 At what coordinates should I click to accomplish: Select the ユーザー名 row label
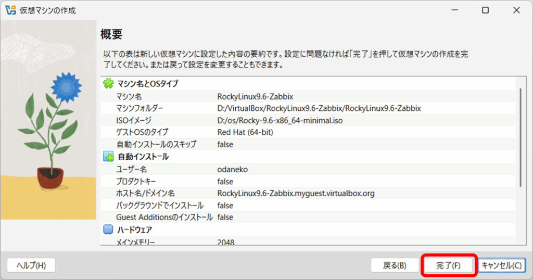[132, 169]
